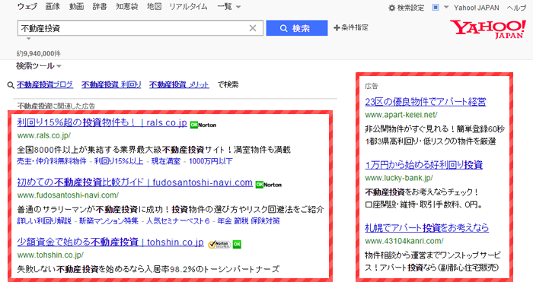Open sitelink 現在満室
This screenshot has height=282, width=533.
[166, 161]
